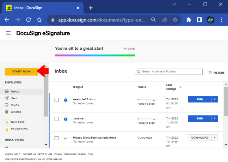This screenshot has width=228, height=162.
Task: Open a new browser tab
Action: click(x=91, y=8)
